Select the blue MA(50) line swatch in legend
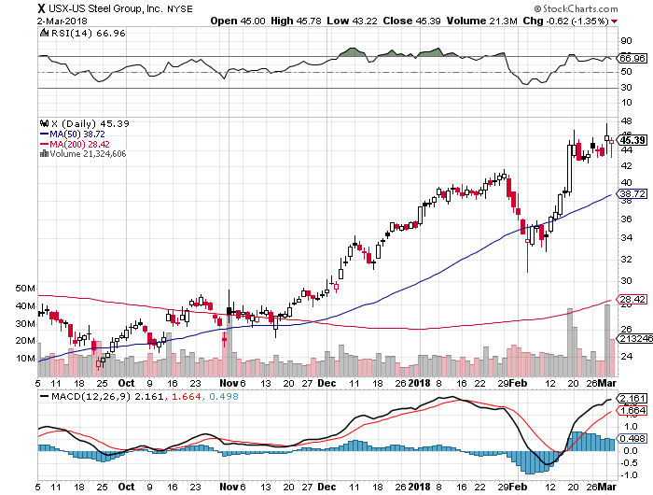 (x=44, y=134)
